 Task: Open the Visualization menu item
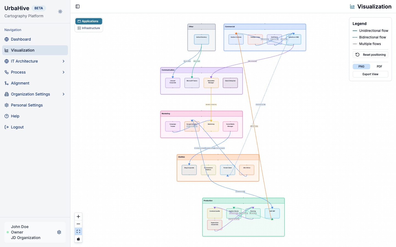(x=35, y=50)
